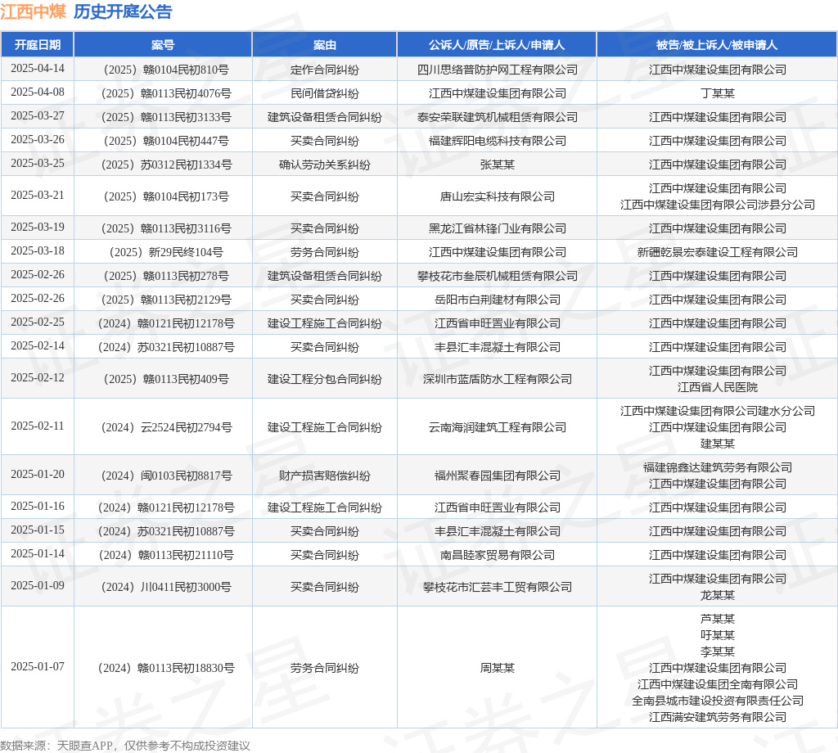Click the 案由 column header

tap(324, 45)
